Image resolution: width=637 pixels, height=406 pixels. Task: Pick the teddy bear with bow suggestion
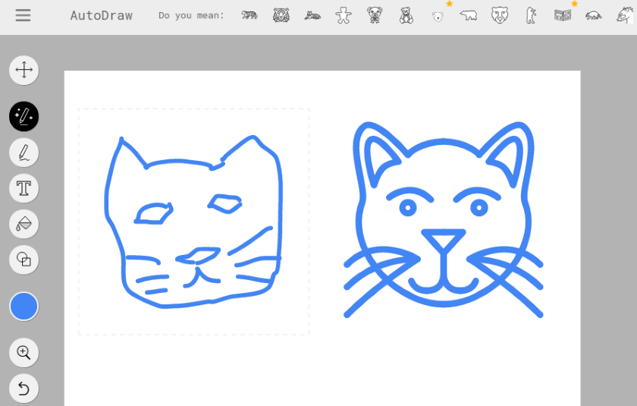coord(375,15)
